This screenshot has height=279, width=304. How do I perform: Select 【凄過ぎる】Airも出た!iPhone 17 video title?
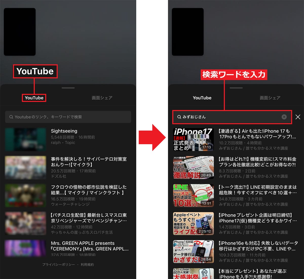pyautogui.click(x=257, y=134)
